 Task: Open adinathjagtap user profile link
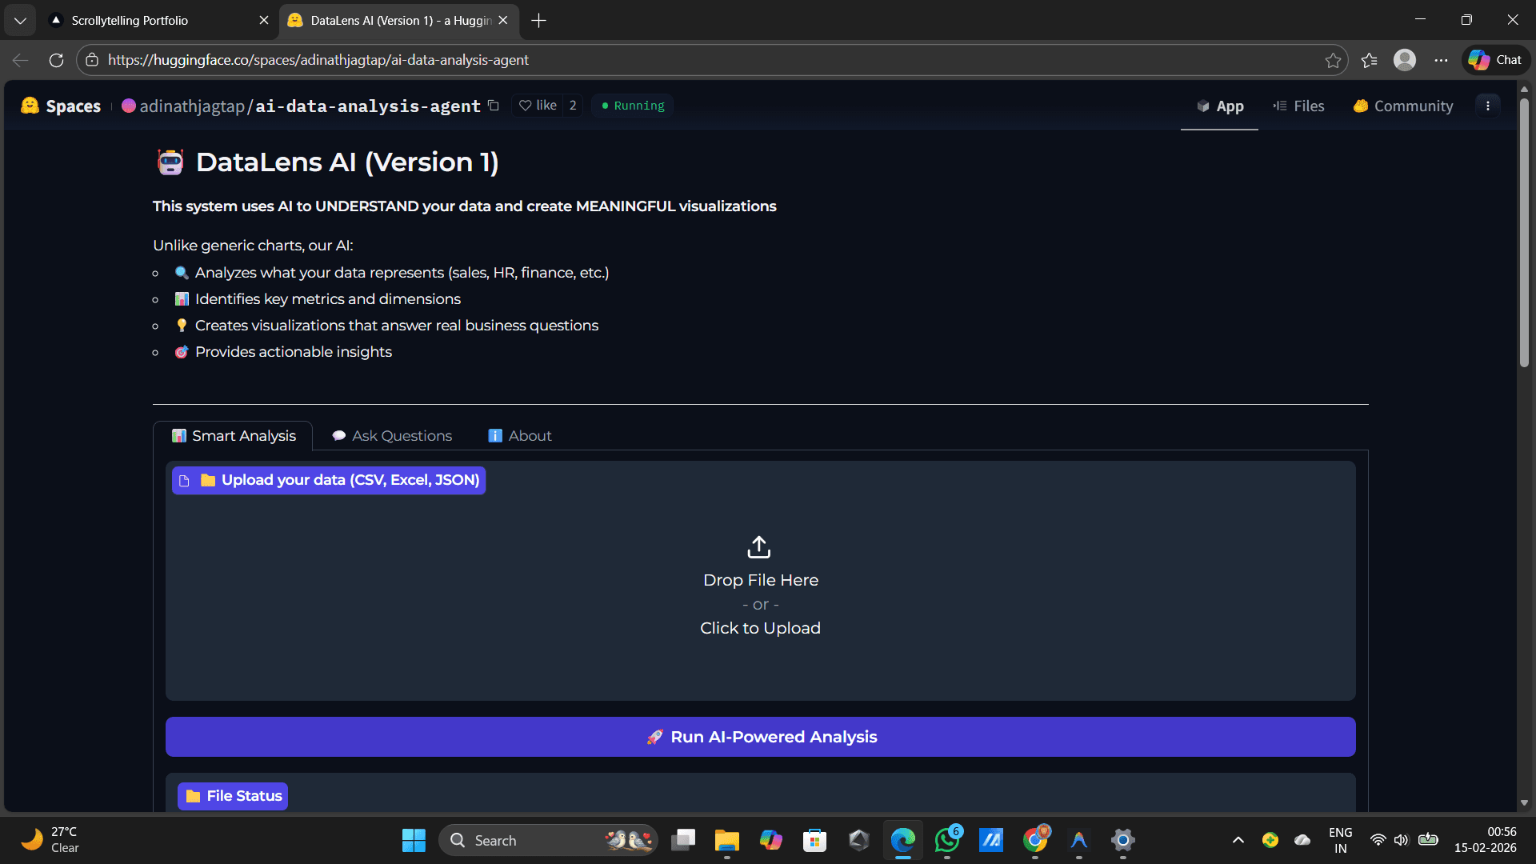point(192,106)
